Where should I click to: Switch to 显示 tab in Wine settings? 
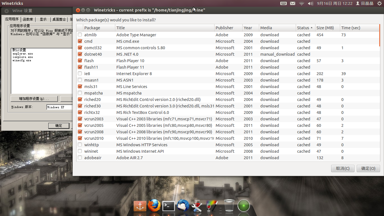tap(43, 19)
